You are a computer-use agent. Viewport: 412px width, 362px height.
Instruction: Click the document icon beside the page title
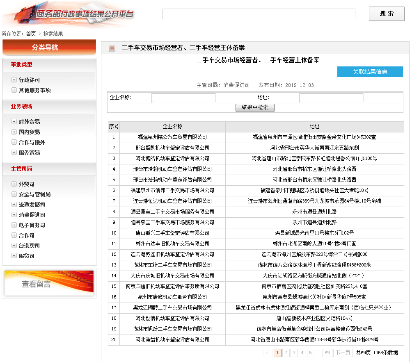tap(112, 48)
